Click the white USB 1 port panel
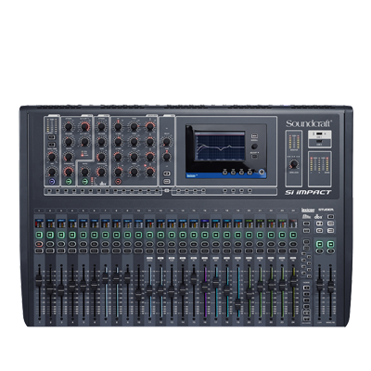This screenshot has width=371, height=371. point(320,134)
